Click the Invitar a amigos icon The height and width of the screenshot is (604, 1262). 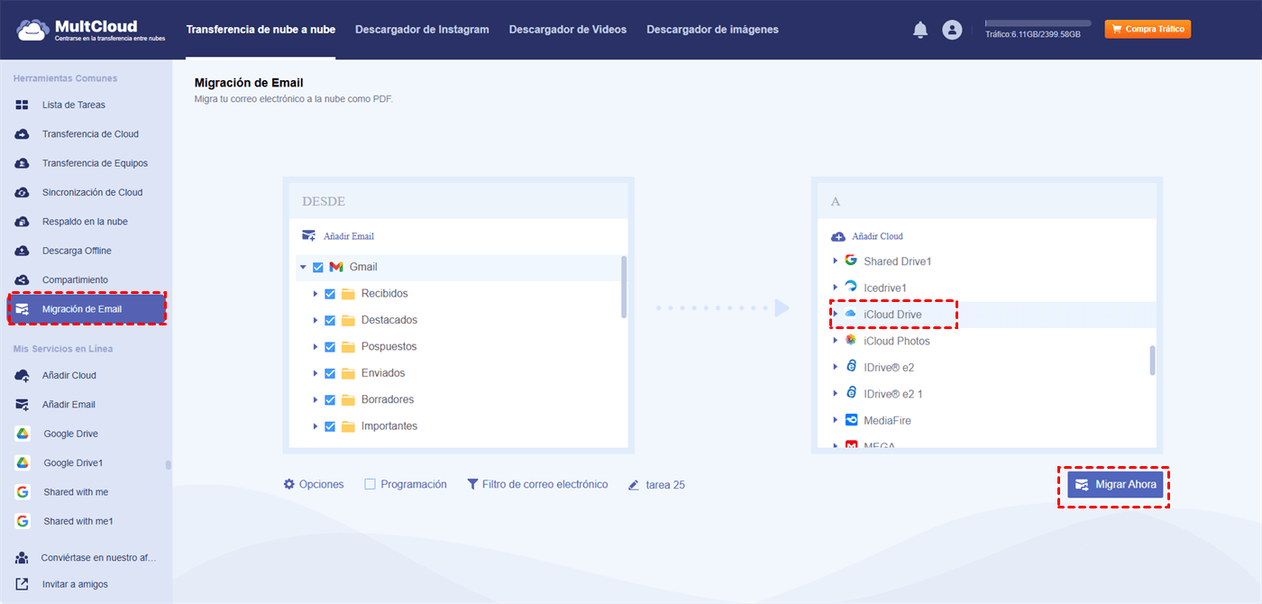point(22,584)
